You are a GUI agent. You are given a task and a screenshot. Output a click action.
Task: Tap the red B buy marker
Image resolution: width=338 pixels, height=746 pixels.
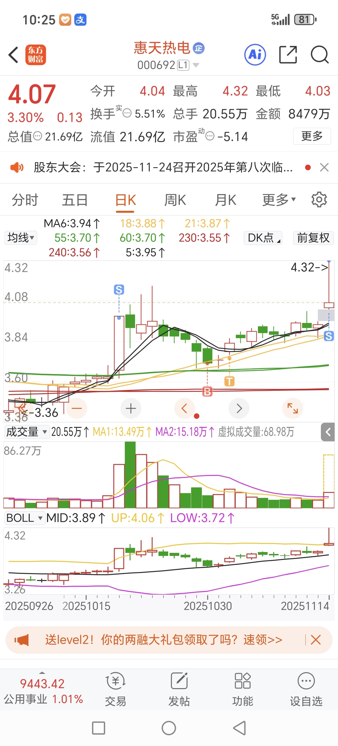point(207,392)
